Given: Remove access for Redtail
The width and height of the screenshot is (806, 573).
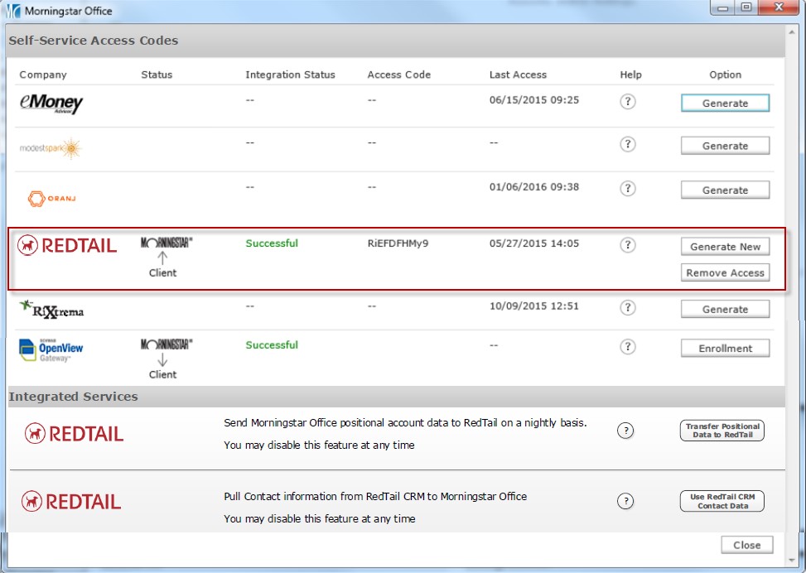Looking at the screenshot, I should point(725,273).
